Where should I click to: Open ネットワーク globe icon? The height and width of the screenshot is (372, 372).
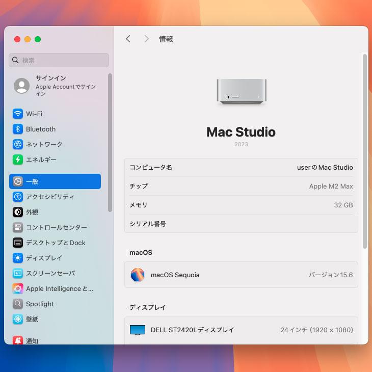pyautogui.click(x=18, y=144)
